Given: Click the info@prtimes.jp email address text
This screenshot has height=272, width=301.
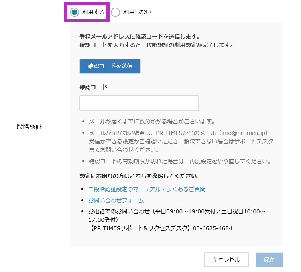Looking at the screenshot, I should tap(242, 132).
